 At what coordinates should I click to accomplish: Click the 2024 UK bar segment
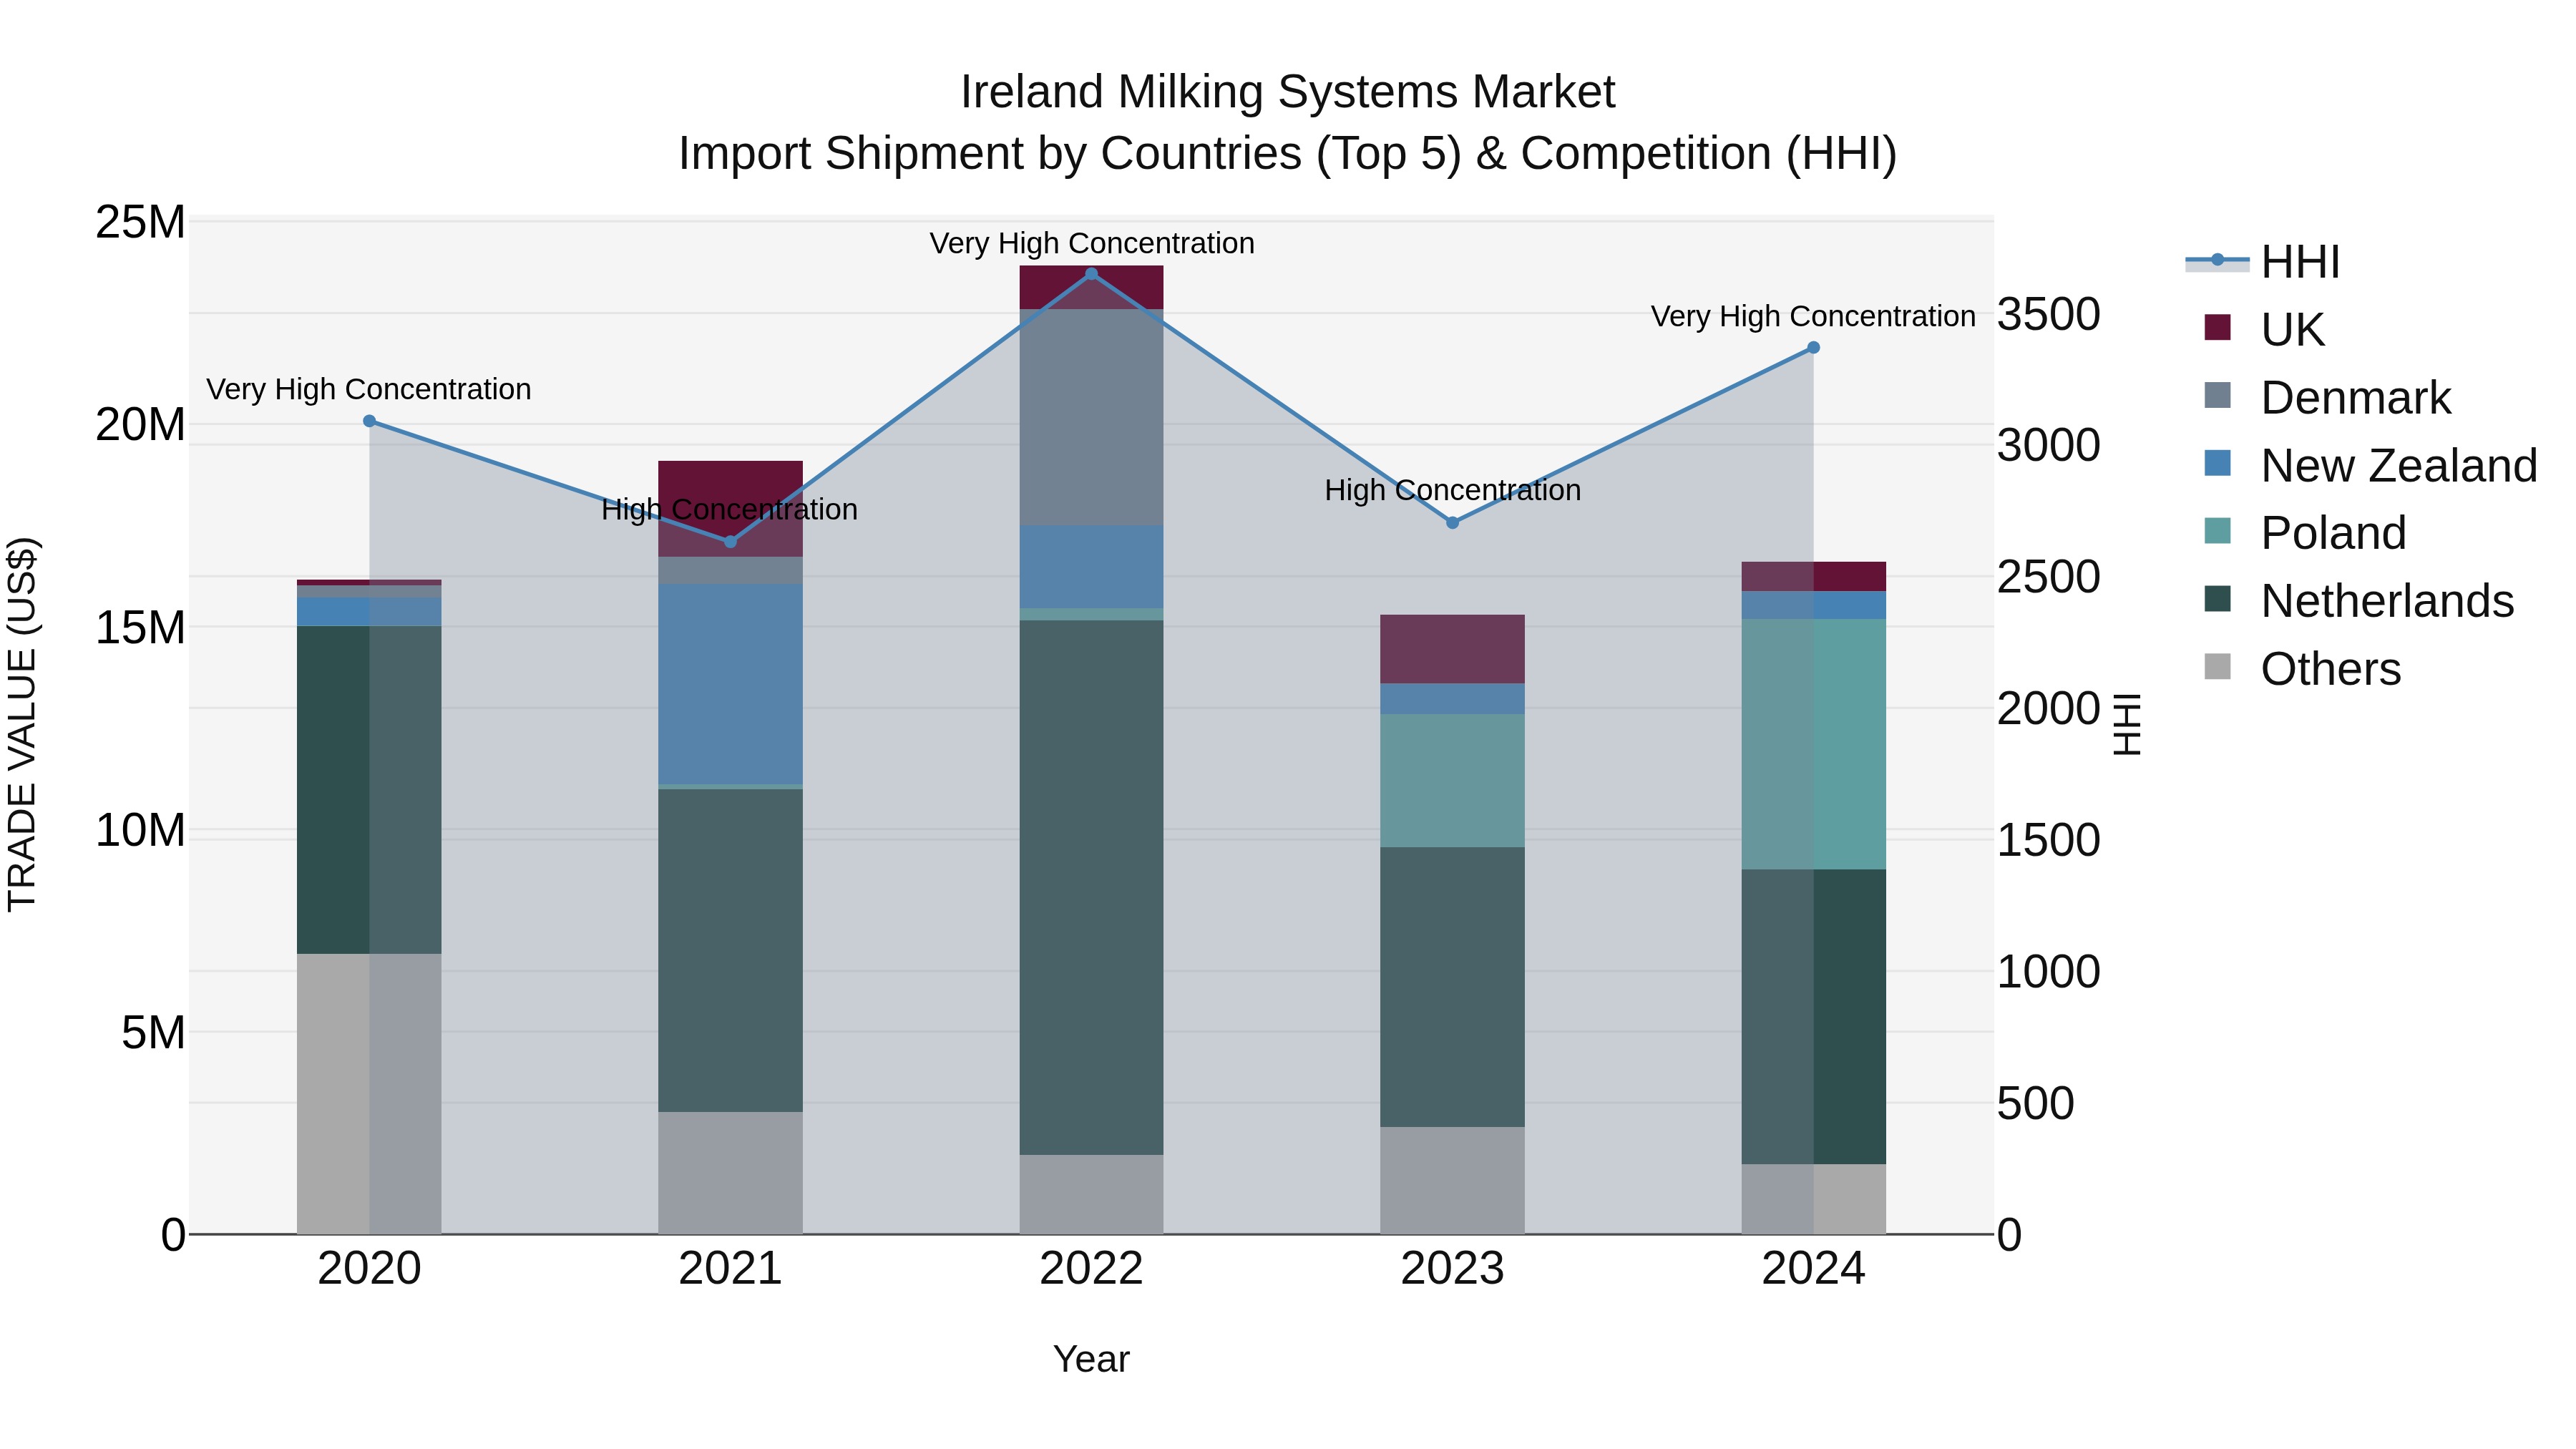point(1813,577)
